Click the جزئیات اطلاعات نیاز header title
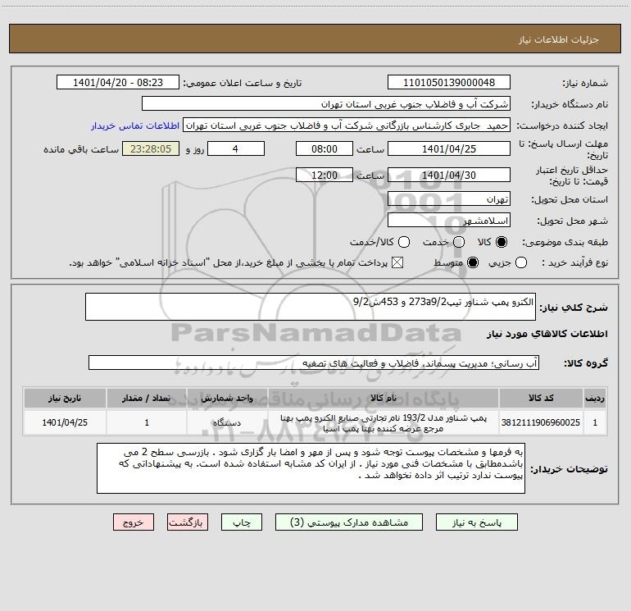 click(558, 39)
